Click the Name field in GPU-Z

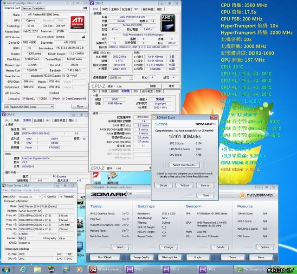click(44, 14)
